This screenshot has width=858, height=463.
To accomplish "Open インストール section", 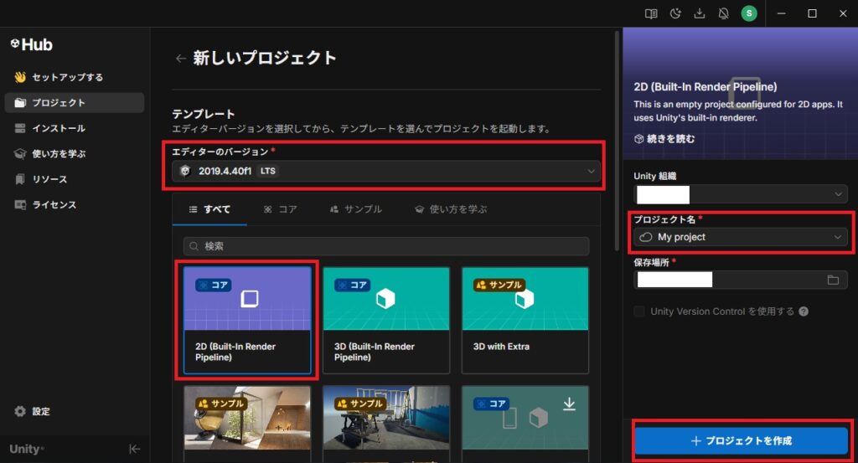I will (75, 128).
